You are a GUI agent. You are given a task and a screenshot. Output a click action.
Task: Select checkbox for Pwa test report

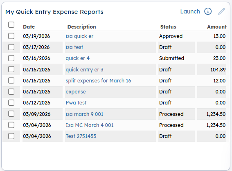(11, 103)
